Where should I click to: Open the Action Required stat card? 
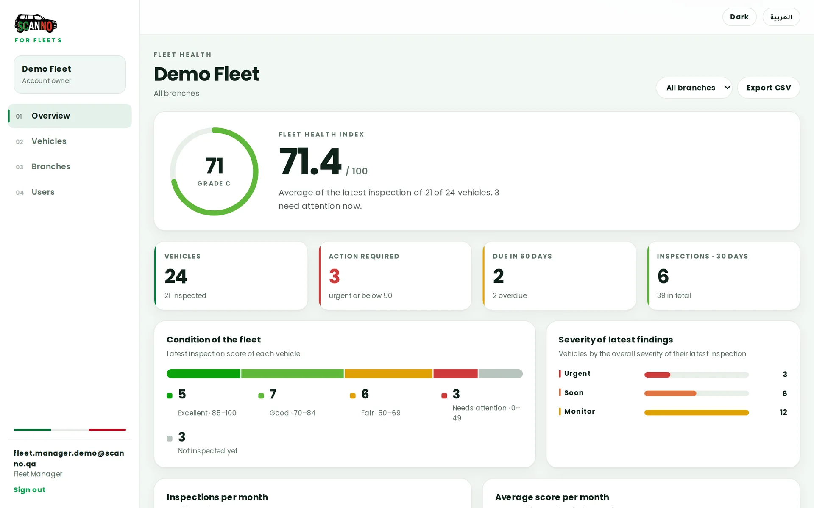pyautogui.click(x=395, y=276)
